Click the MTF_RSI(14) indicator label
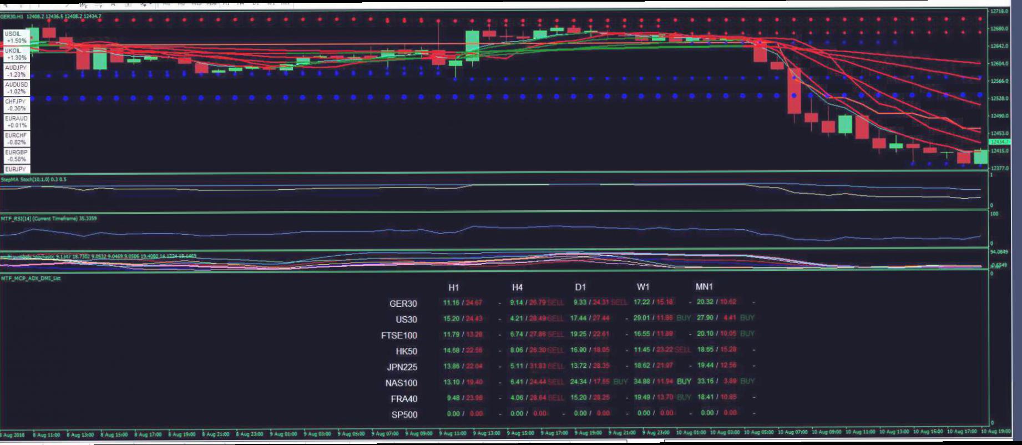The height and width of the screenshot is (445, 1022). point(48,219)
